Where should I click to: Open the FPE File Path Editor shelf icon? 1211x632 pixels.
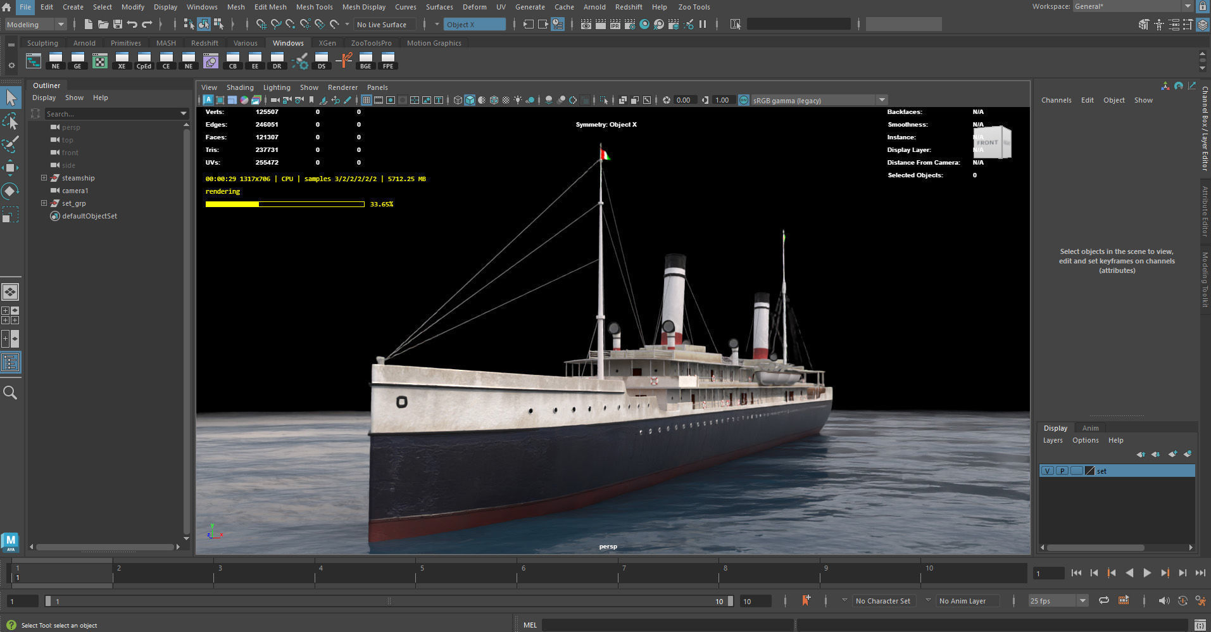coord(387,61)
